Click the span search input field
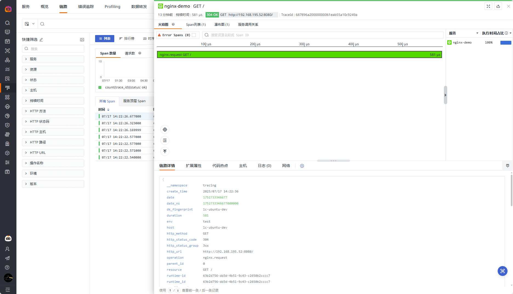This screenshot has width=513, height=294. pos(323,35)
